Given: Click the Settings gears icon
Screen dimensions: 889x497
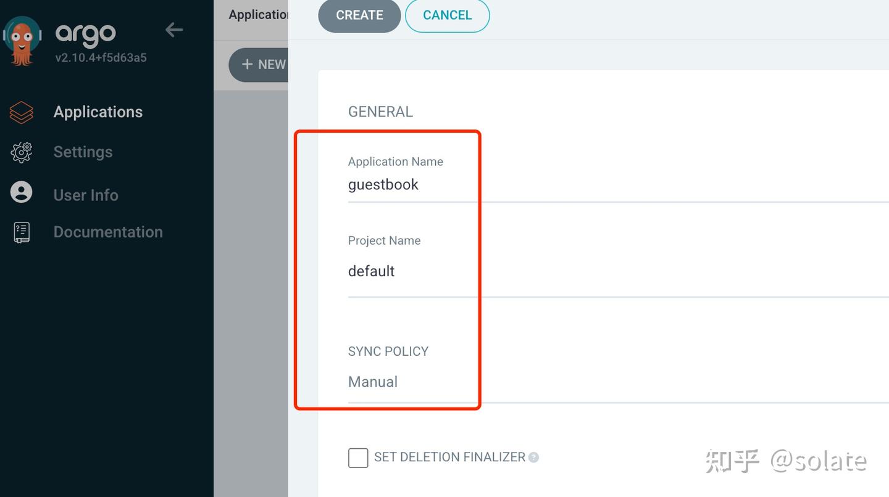Looking at the screenshot, I should point(22,152).
